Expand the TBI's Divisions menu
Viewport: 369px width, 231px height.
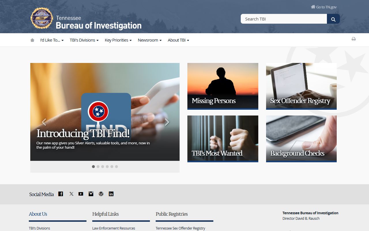pos(84,40)
